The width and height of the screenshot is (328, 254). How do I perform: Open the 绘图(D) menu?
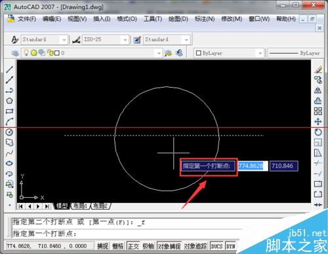(x=178, y=19)
